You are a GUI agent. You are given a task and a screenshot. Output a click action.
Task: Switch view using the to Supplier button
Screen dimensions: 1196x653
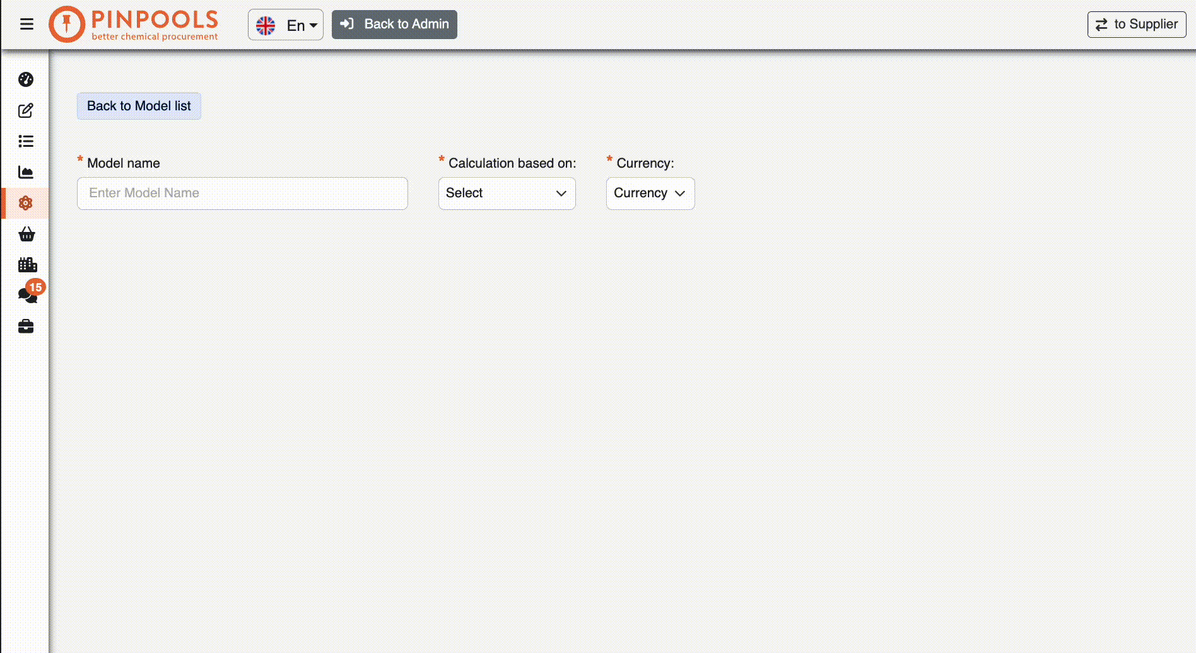(1137, 25)
